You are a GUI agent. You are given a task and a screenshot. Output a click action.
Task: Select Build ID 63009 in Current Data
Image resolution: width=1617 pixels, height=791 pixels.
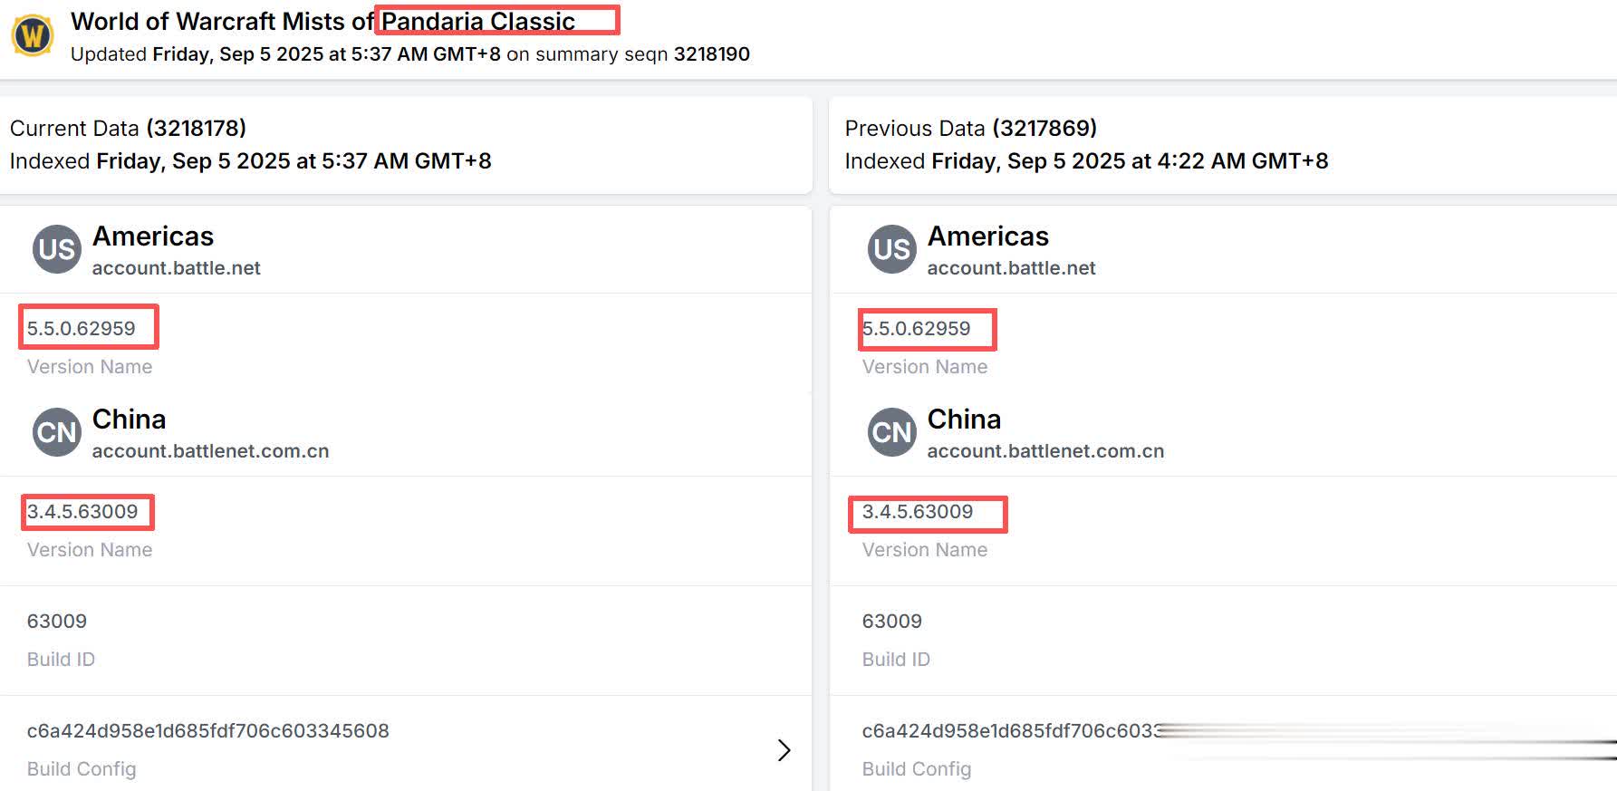coord(57,621)
